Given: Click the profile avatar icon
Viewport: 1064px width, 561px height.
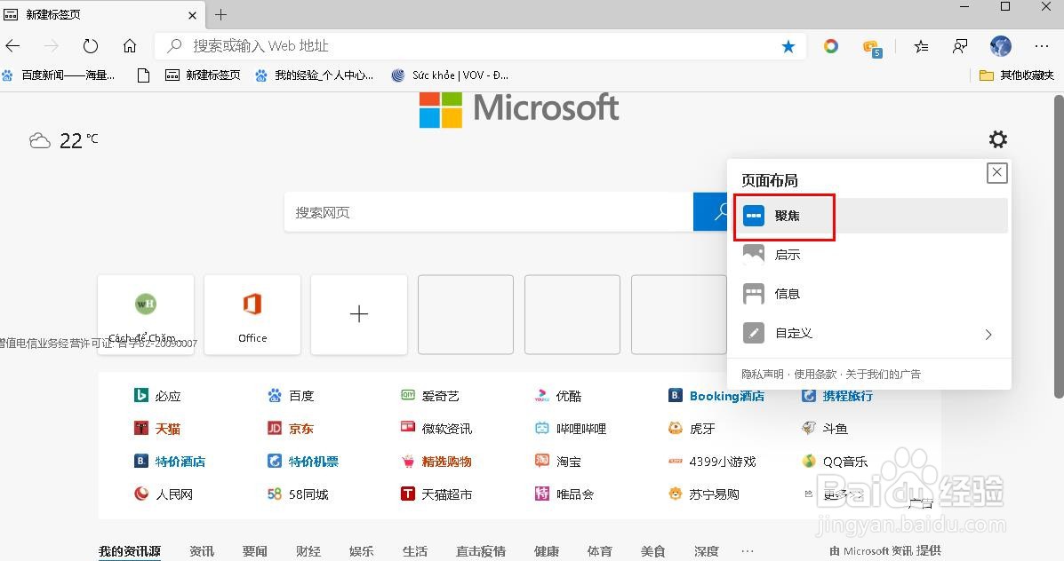Looking at the screenshot, I should coord(1000,46).
